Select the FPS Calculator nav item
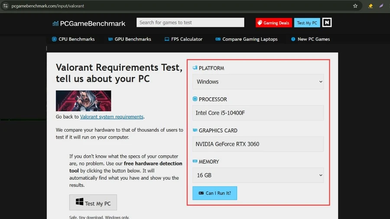This screenshot has width=390, height=219. click(184, 39)
